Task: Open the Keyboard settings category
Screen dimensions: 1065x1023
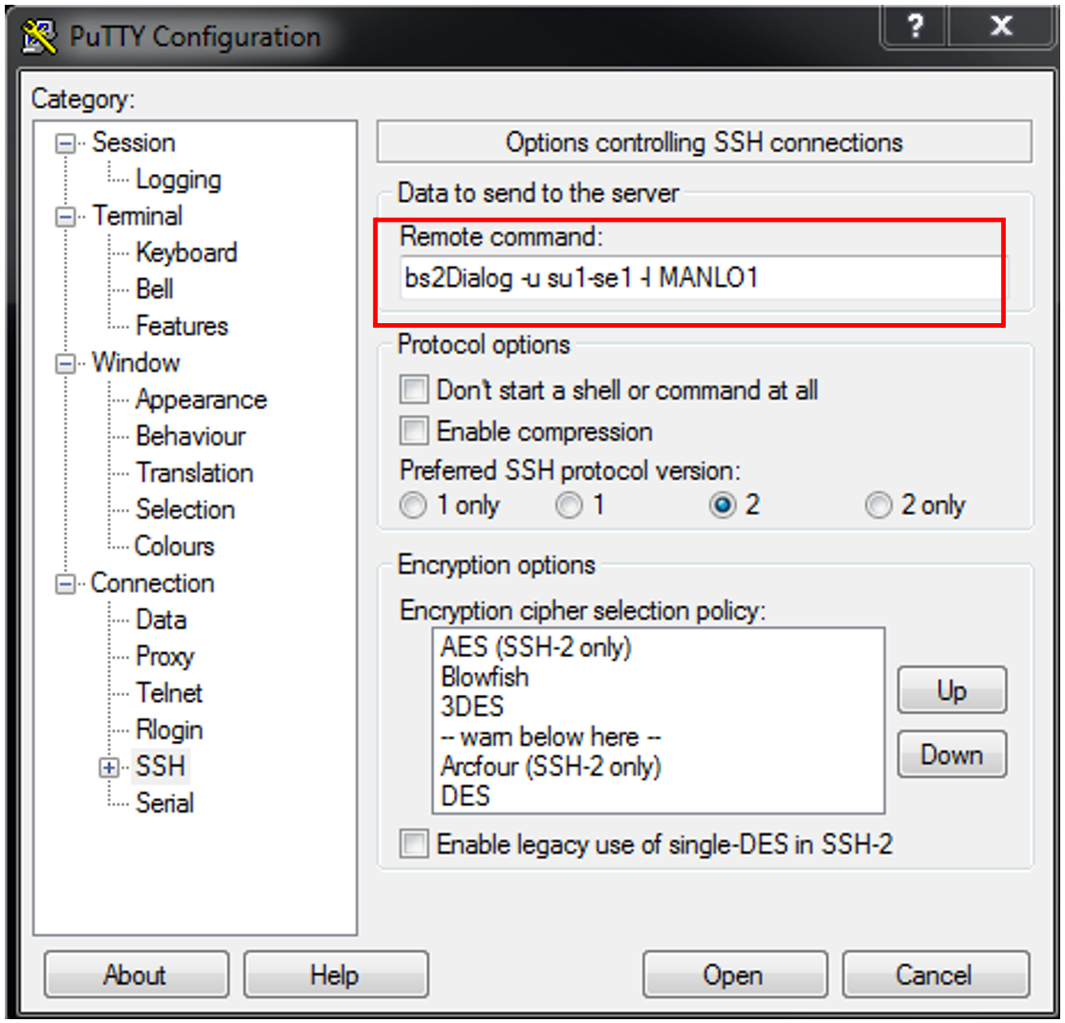Action: point(186,252)
